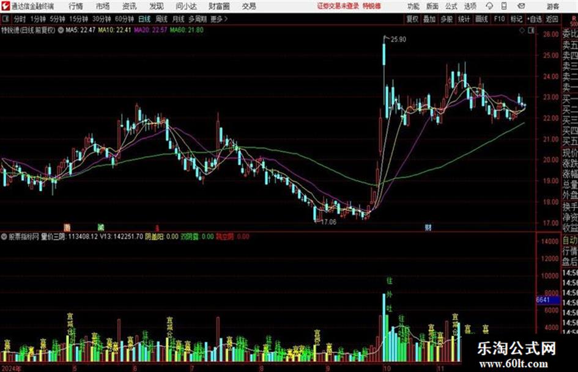
Task: Click the green 减 marker icon
Action: [x=100, y=227]
